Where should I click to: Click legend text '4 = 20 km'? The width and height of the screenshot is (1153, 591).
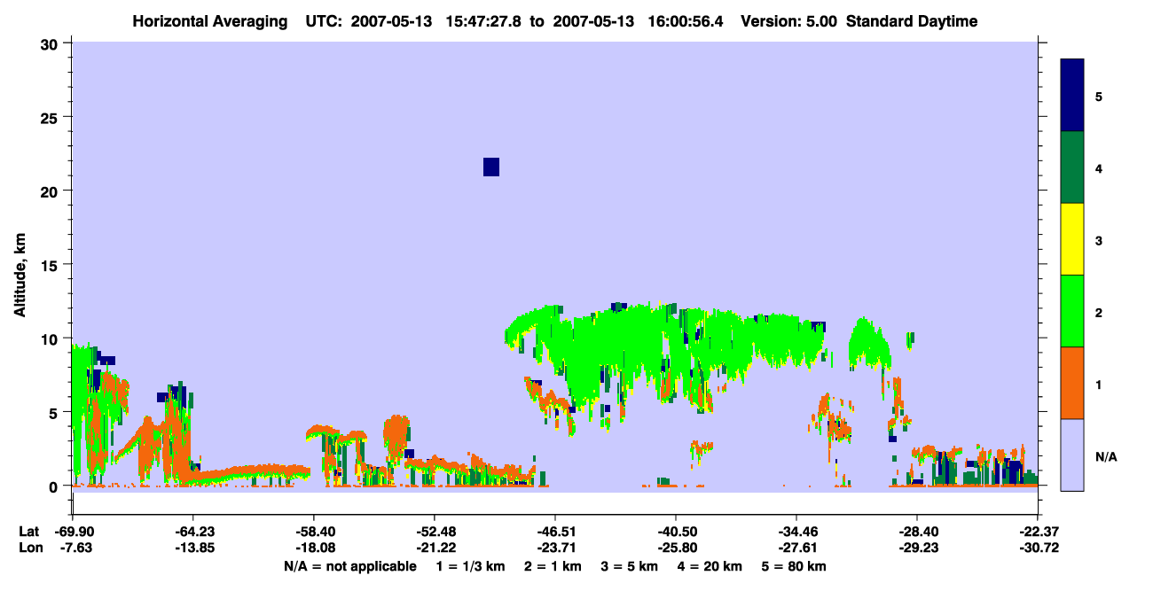[x=709, y=566]
